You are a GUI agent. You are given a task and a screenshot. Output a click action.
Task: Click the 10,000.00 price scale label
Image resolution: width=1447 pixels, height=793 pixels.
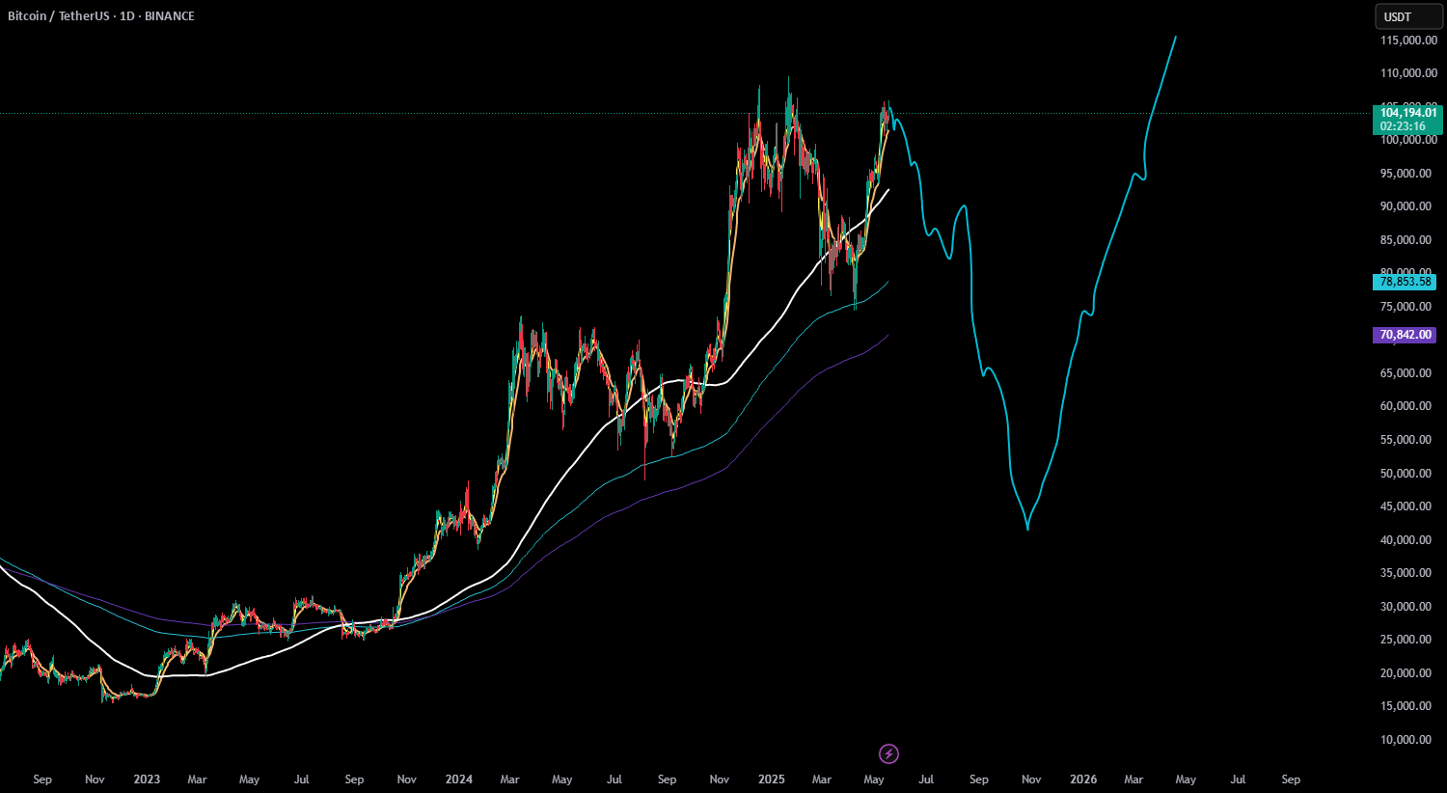[1406, 740]
